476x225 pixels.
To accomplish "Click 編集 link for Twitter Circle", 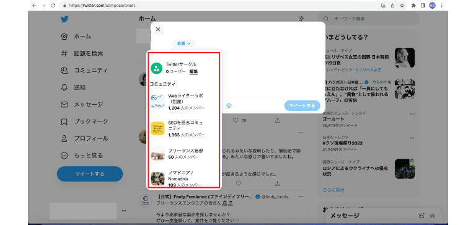I will pyautogui.click(x=193, y=71).
